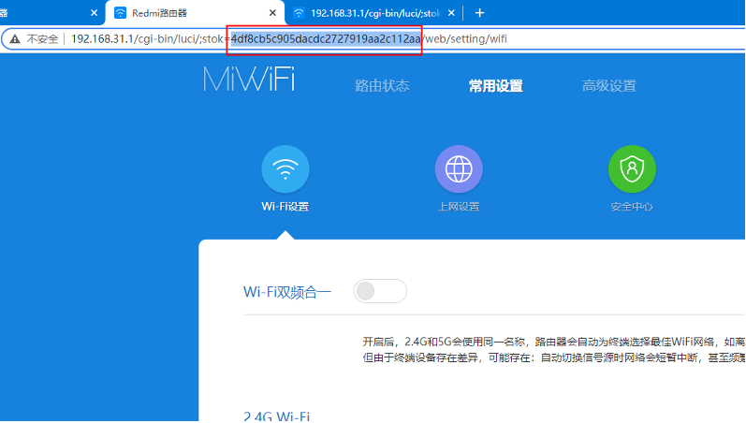Switch to the Redmi路由器 browser tab
The height and width of the screenshot is (423, 746).
click(x=194, y=13)
